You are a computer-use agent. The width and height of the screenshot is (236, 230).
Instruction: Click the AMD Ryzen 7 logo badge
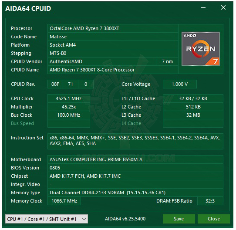201,49
